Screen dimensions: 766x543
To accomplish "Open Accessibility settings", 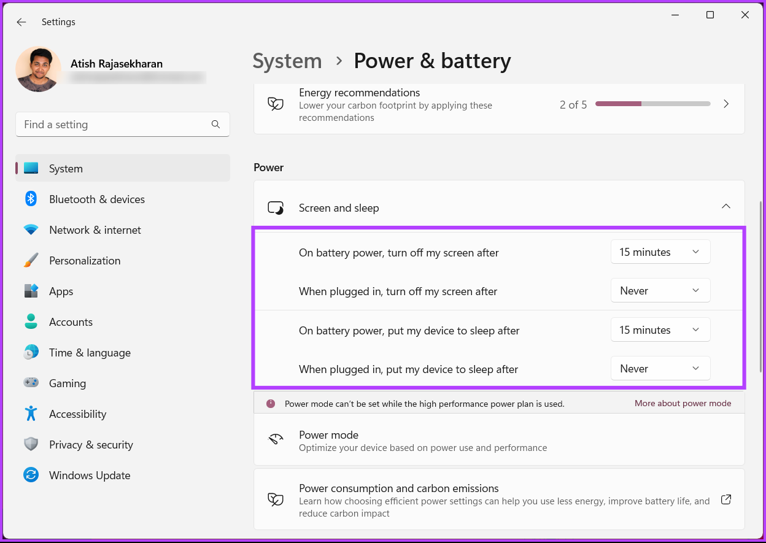I will pos(123,414).
